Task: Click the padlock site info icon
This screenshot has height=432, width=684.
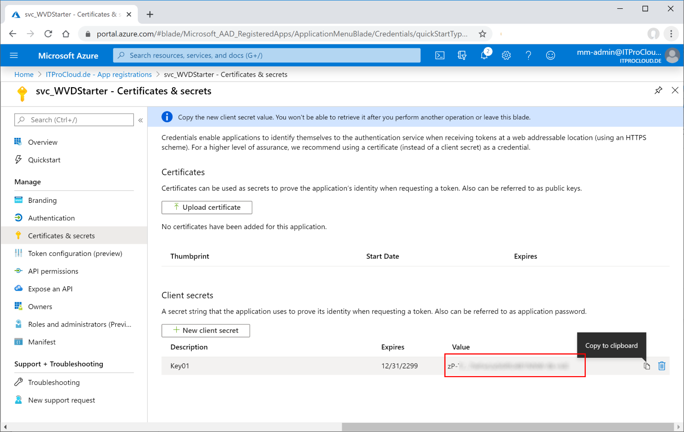Action: [x=88, y=34]
